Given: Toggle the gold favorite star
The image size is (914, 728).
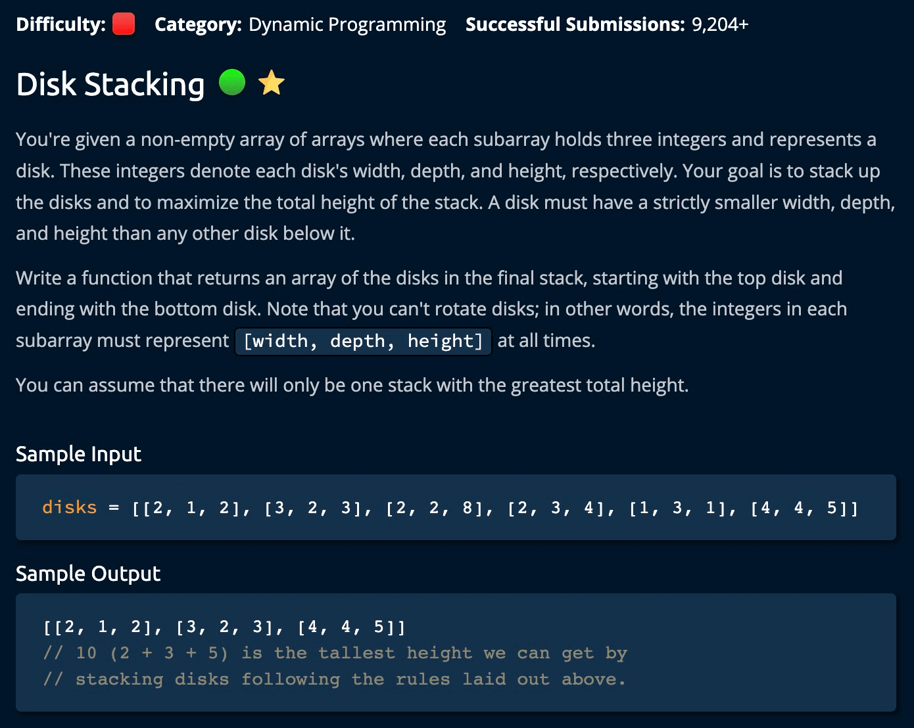Looking at the screenshot, I should tap(272, 83).
